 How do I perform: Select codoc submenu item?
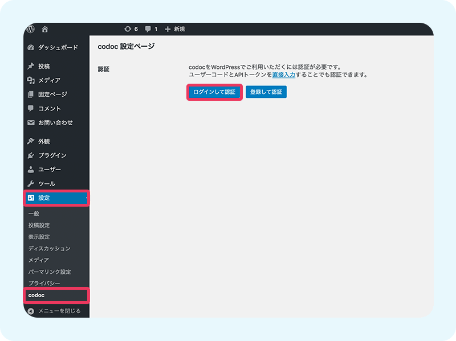tap(36, 295)
